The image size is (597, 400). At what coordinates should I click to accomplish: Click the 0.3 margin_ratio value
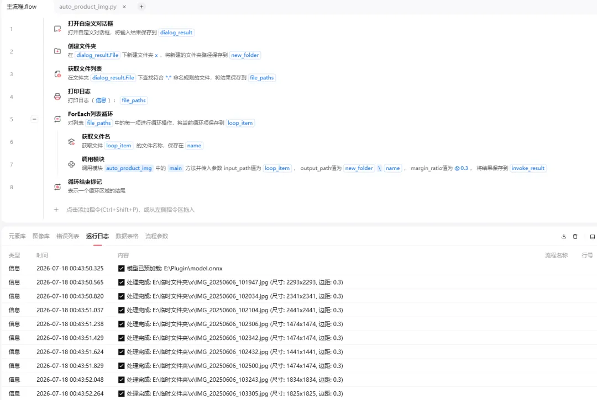pos(462,168)
